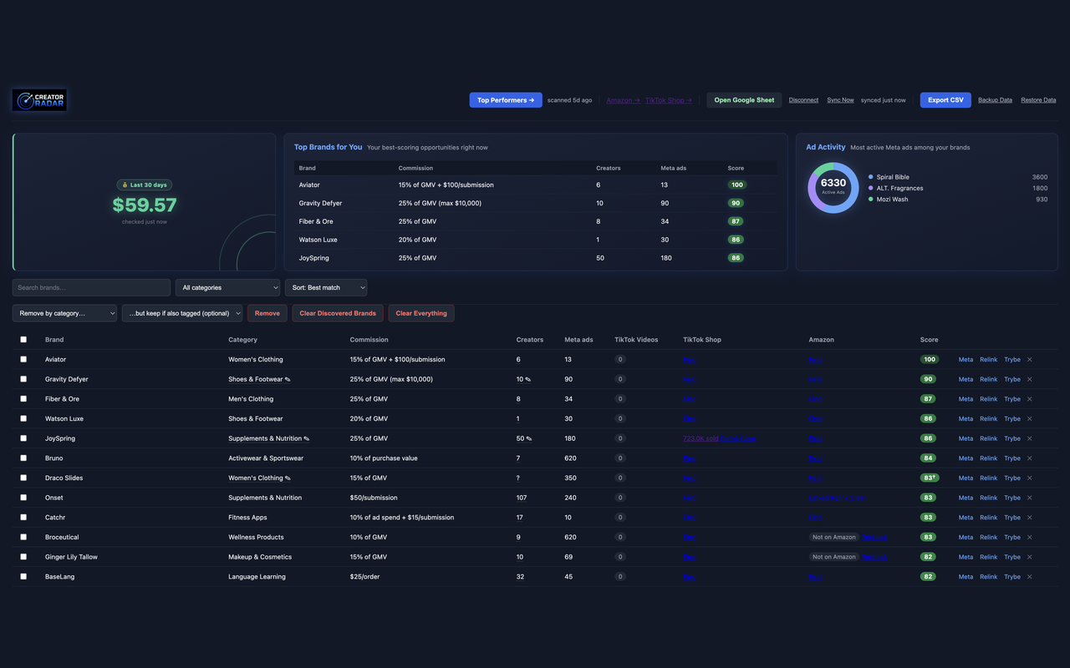Click Find under Amazon for Catchr
This screenshot has width=1070, height=668.
pyautogui.click(x=815, y=518)
